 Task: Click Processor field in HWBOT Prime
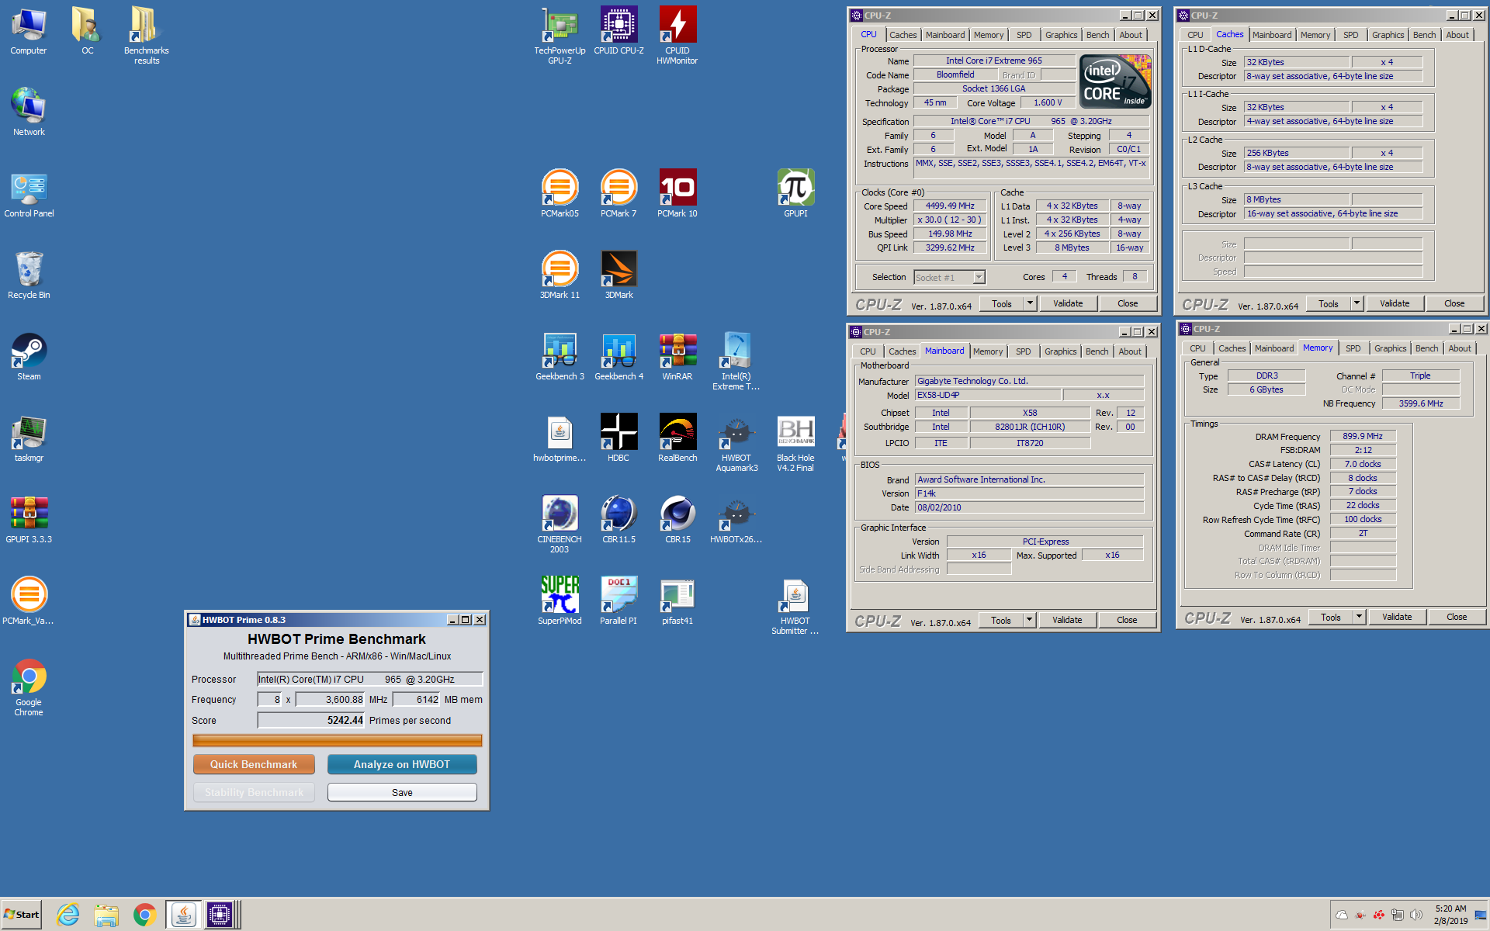pos(370,679)
